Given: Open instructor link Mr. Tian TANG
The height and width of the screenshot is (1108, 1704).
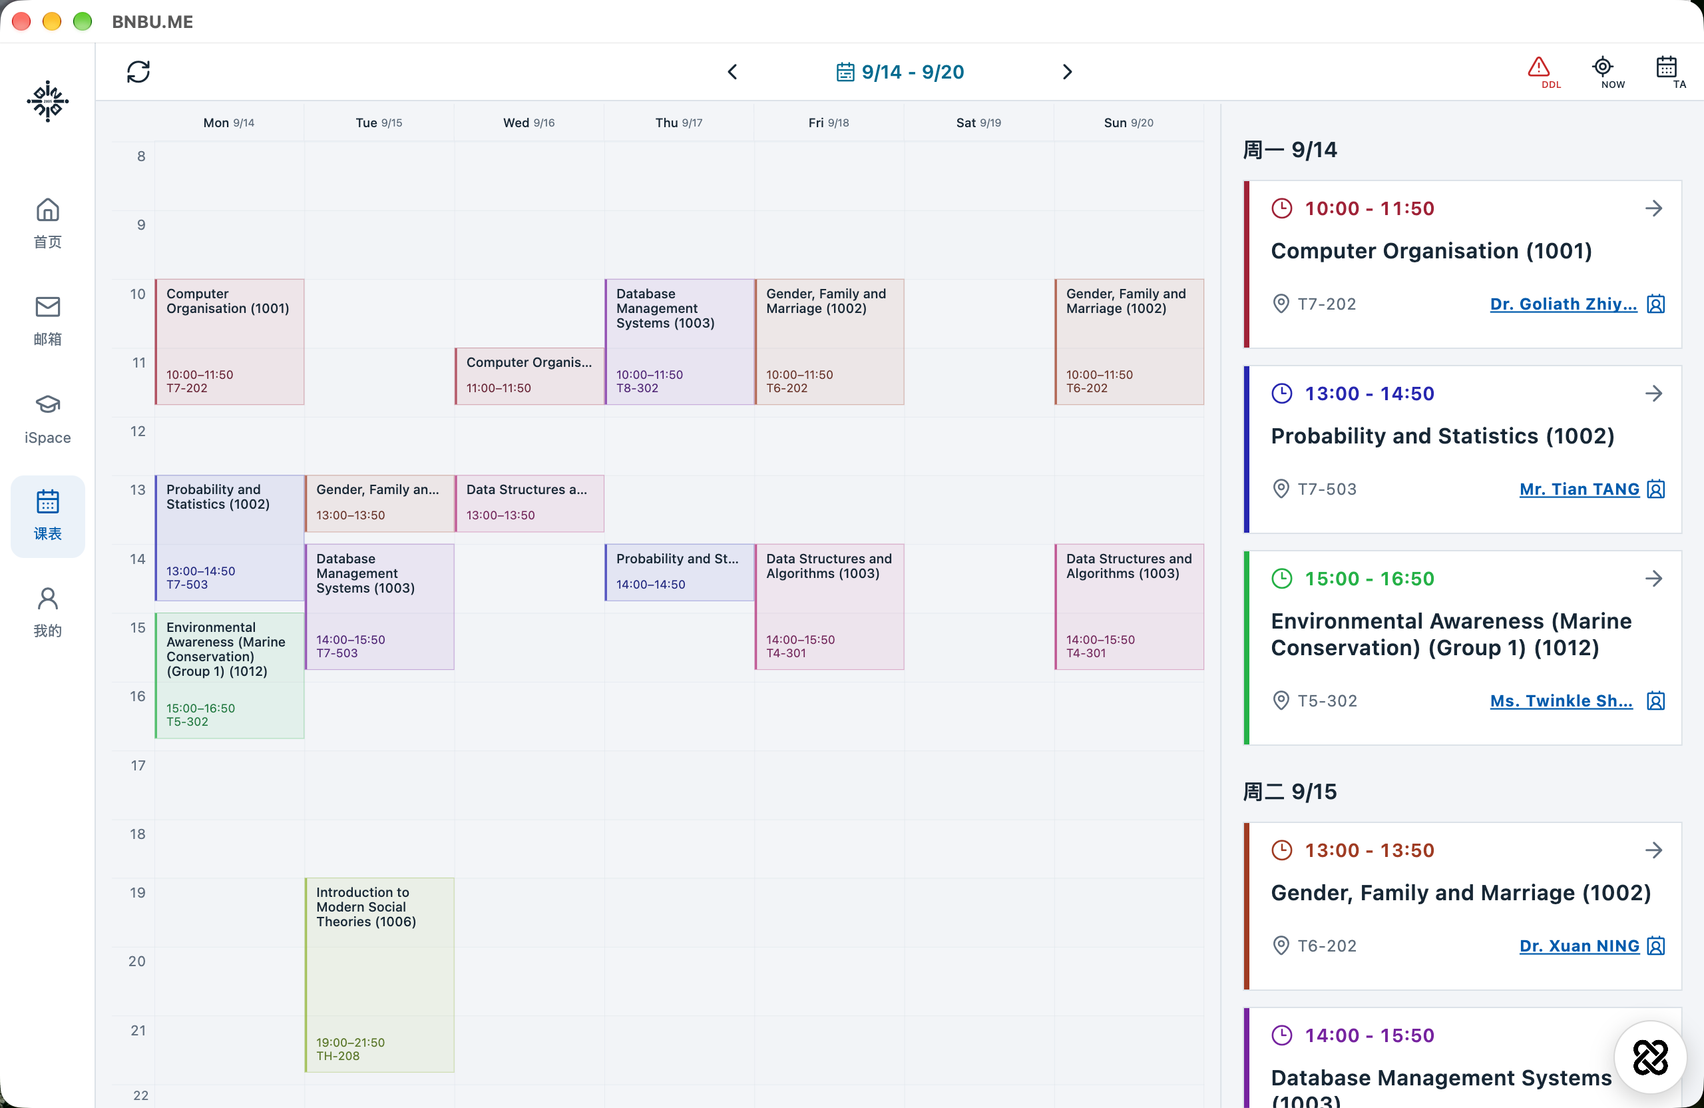Looking at the screenshot, I should pyautogui.click(x=1579, y=489).
